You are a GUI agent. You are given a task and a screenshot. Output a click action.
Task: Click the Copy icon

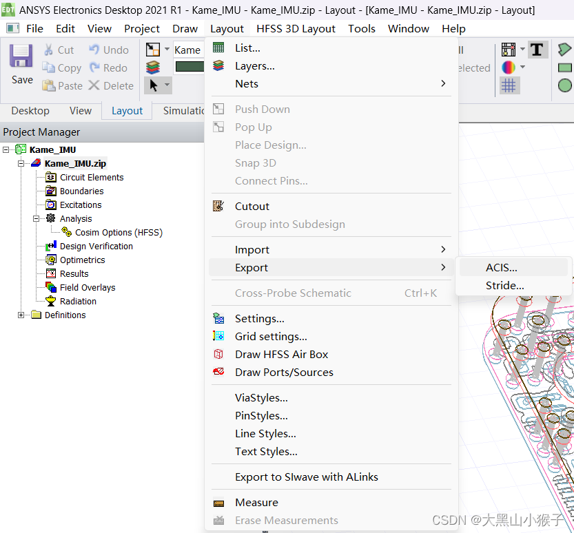pos(48,67)
